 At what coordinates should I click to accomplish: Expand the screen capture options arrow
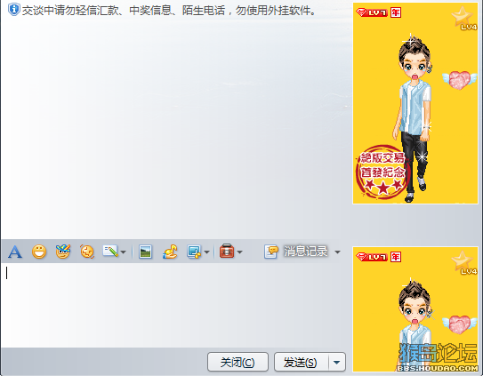tap(206, 252)
